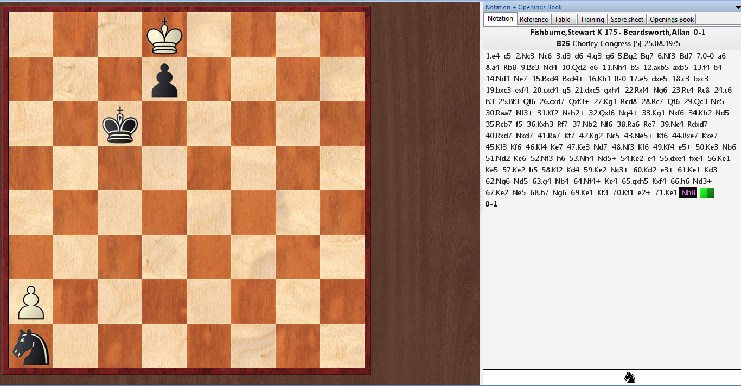
Task: Click the game header with player names
Action: [618, 32]
